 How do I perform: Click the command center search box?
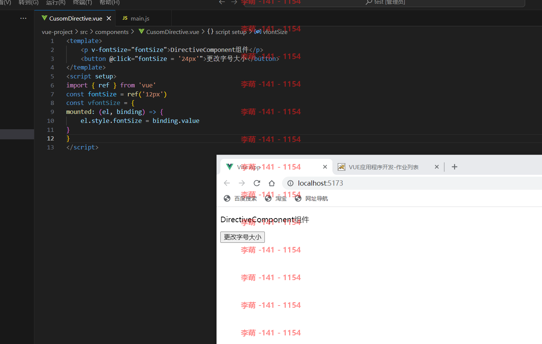pyautogui.click(x=385, y=2)
